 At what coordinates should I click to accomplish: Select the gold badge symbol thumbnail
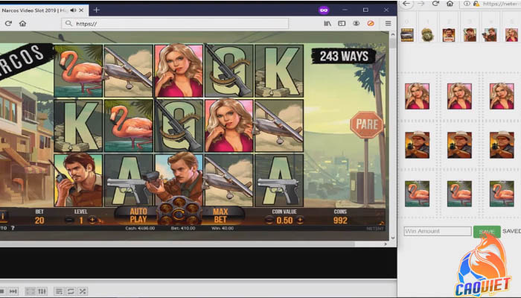point(428,34)
